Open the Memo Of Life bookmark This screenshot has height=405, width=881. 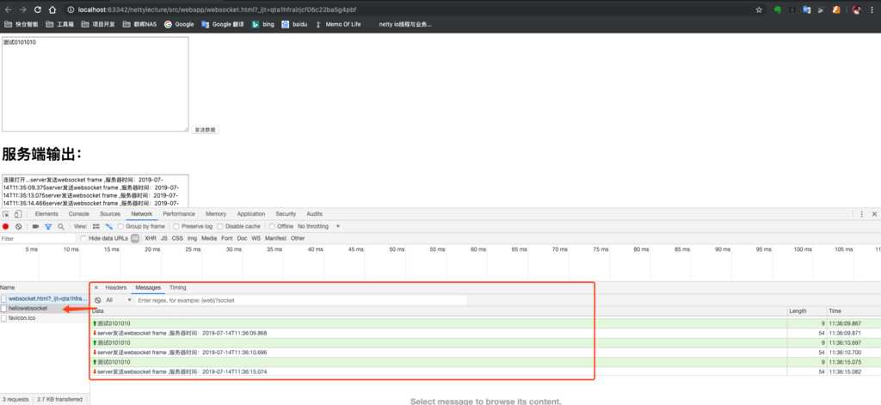pyautogui.click(x=338, y=24)
